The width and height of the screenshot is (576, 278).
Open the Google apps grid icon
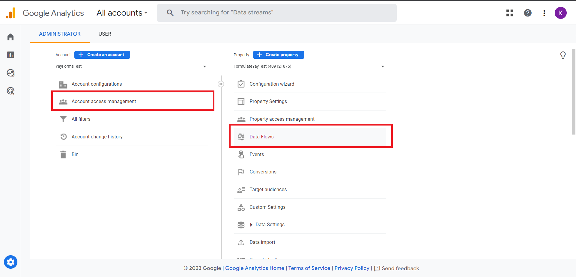(x=509, y=13)
